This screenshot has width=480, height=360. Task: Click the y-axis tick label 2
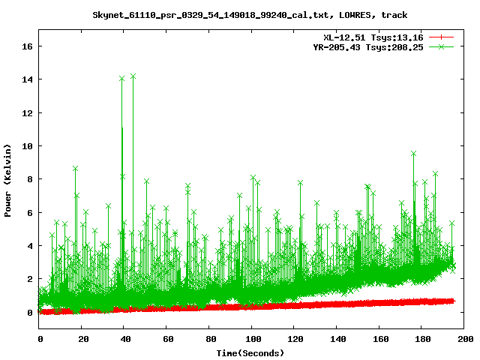30,279
